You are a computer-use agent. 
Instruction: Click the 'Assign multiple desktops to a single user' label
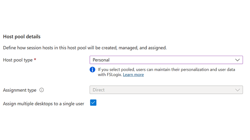click(43, 104)
